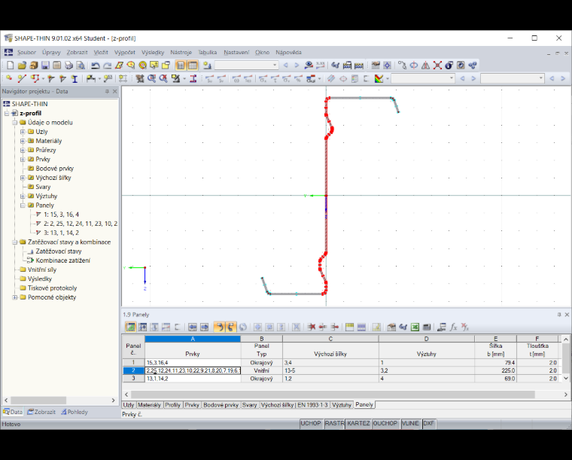Image resolution: width=572 pixels, height=460 pixels.
Task: Expand the Pomocné objekty tree node
Action: (x=14, y=297)
